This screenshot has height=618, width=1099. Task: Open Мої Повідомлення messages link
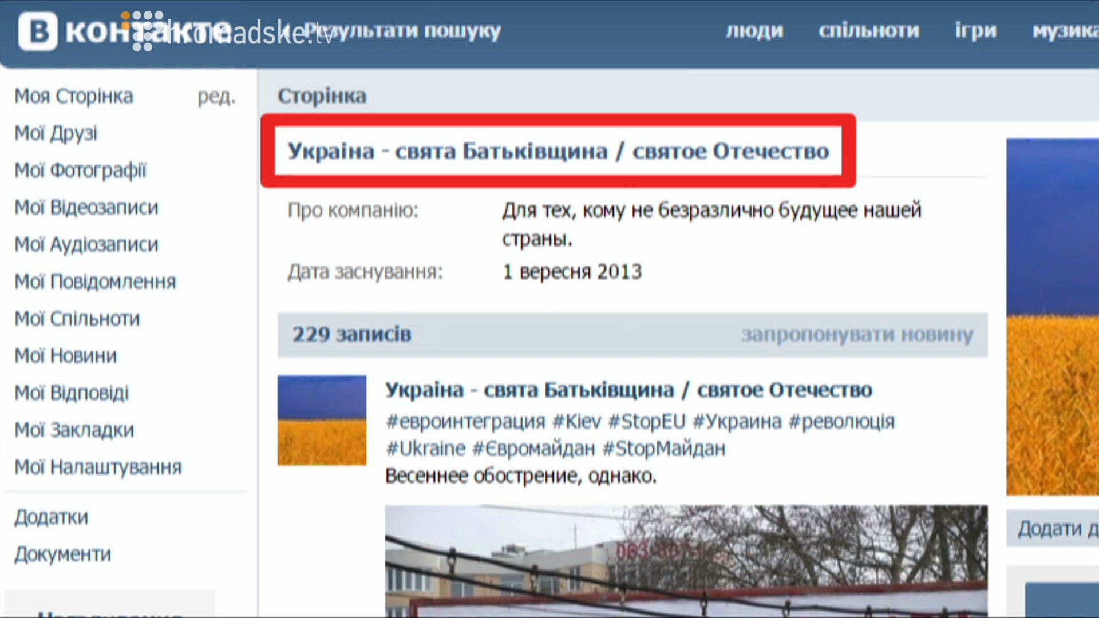[x=96, y=282]
